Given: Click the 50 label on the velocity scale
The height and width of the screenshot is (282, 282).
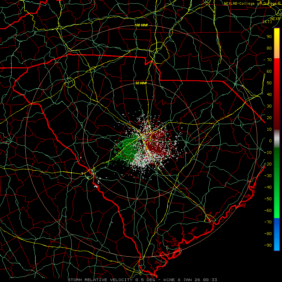Looking at the screenshot, I should tap(269, 83).
